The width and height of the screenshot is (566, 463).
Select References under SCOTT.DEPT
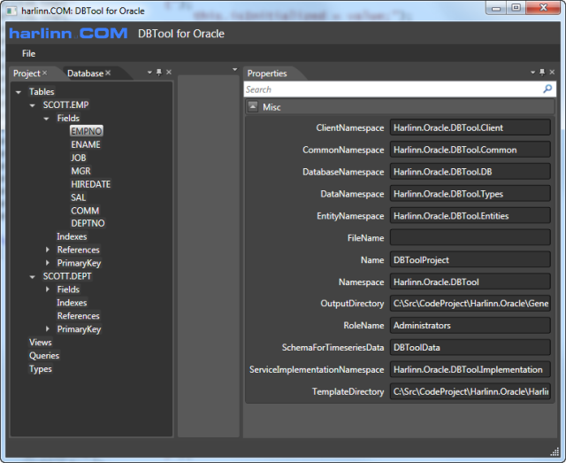tap(79, 315)
